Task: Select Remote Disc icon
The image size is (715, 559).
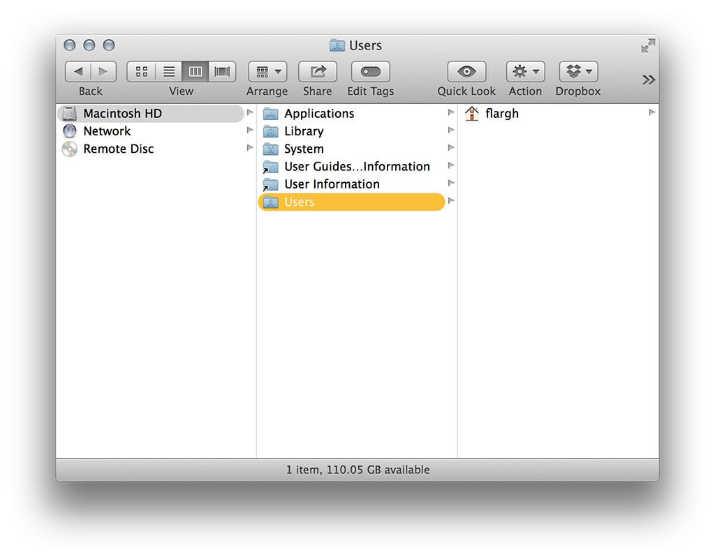Action: click(70, 149)
